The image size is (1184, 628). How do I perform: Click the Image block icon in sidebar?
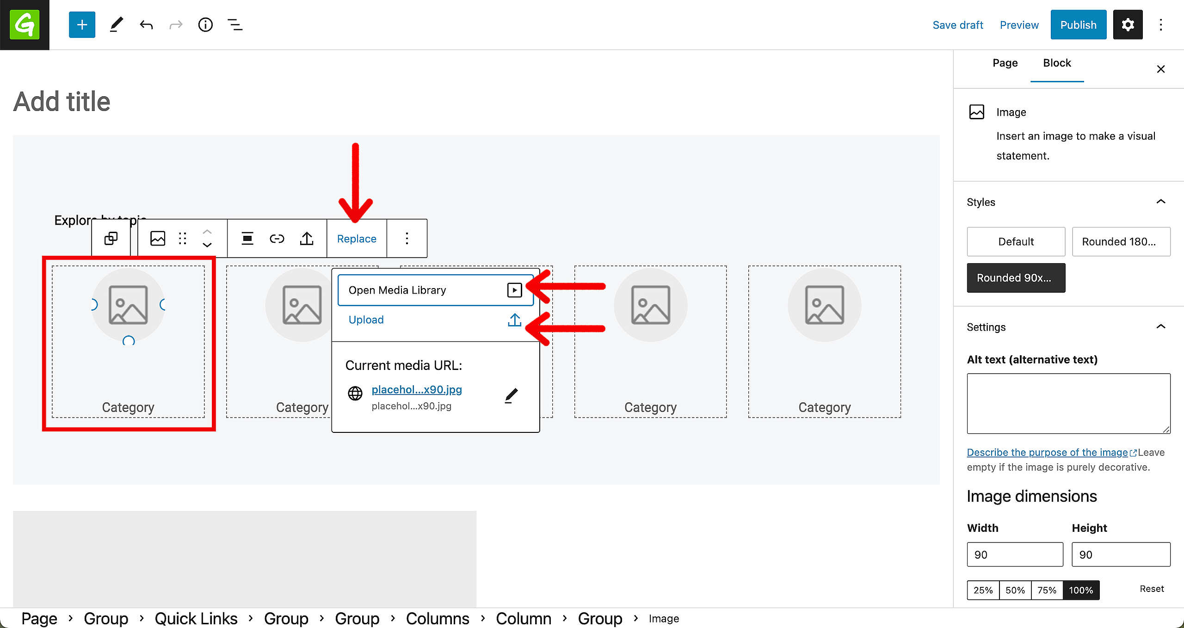coord(977,112)
